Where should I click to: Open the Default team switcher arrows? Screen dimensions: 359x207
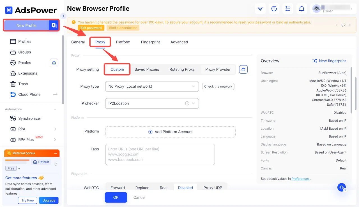tap(56, 164)
